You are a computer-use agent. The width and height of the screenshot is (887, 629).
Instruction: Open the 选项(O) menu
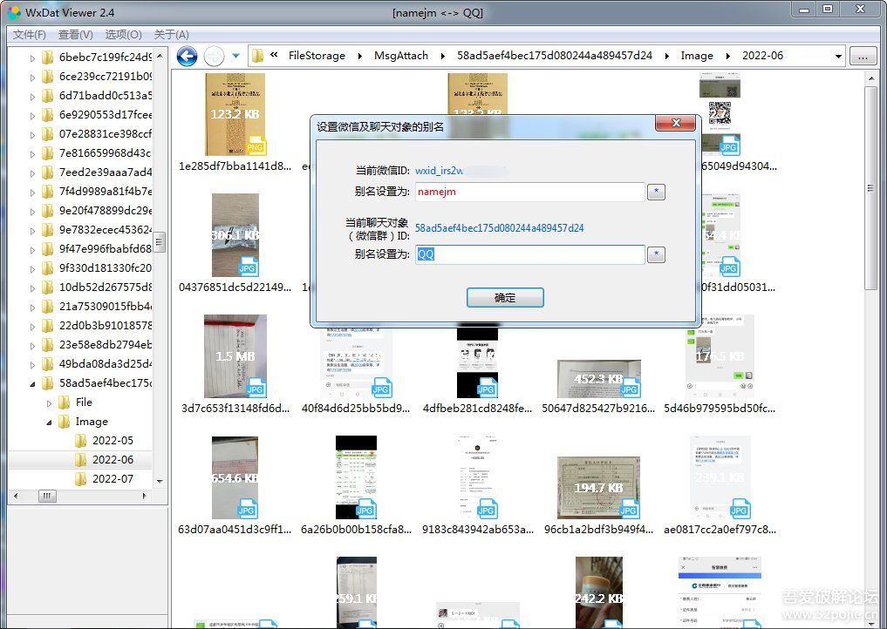[x=123, y=35]
